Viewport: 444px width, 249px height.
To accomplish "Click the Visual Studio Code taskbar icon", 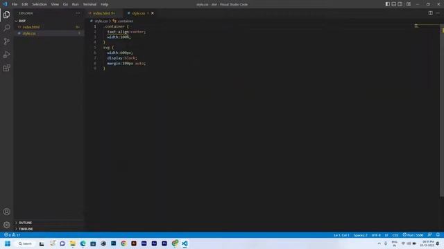I will pos(185,243).
